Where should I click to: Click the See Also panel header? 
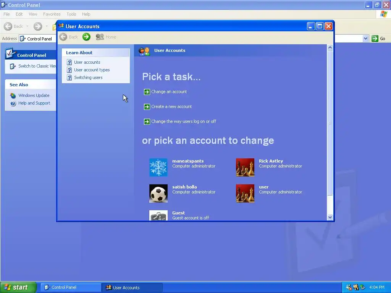coord(31,85)
